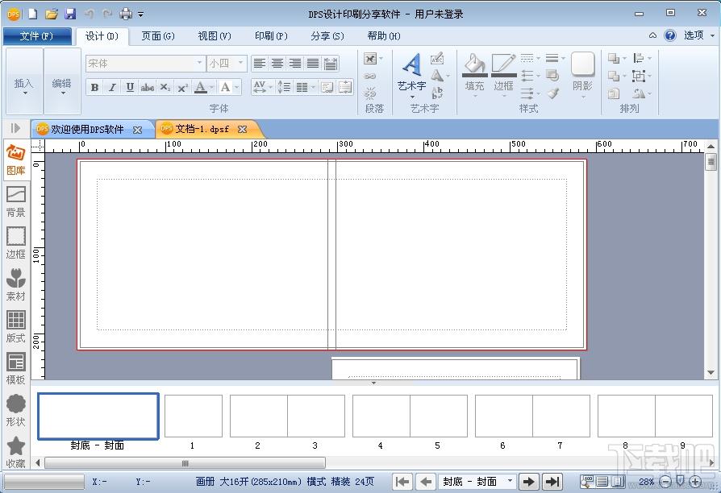
Task: Click the zoom to 100% icon
Action: coord(587,481)
